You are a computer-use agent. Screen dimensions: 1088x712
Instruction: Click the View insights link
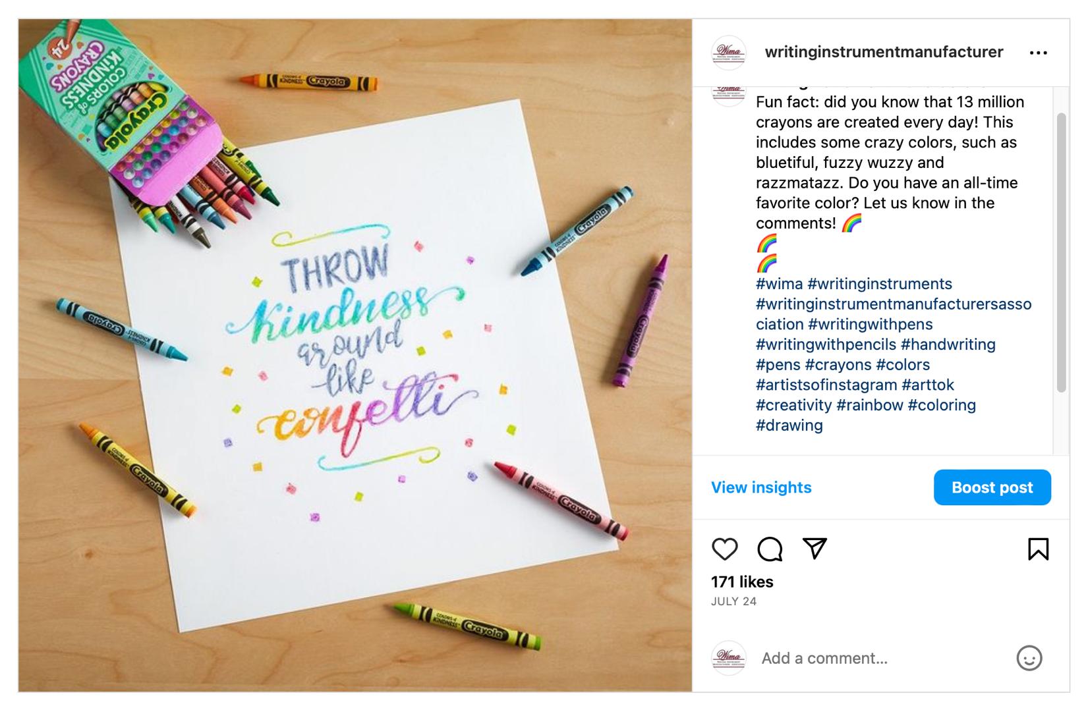click(761, 487)
